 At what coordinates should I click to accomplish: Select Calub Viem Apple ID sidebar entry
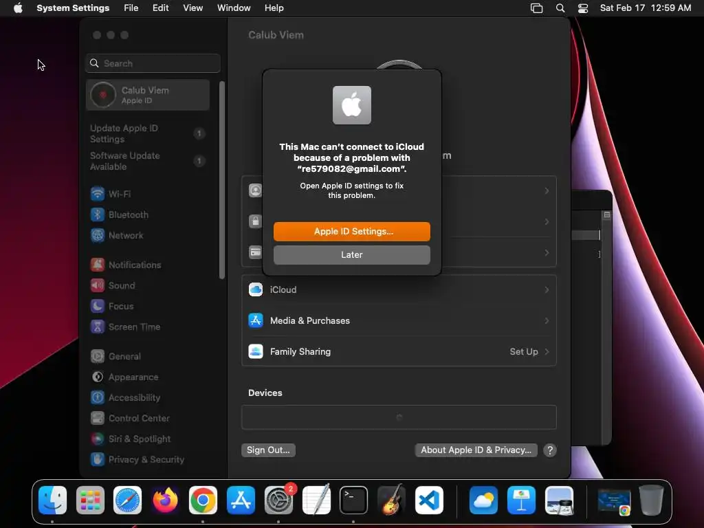pos(148,95)
